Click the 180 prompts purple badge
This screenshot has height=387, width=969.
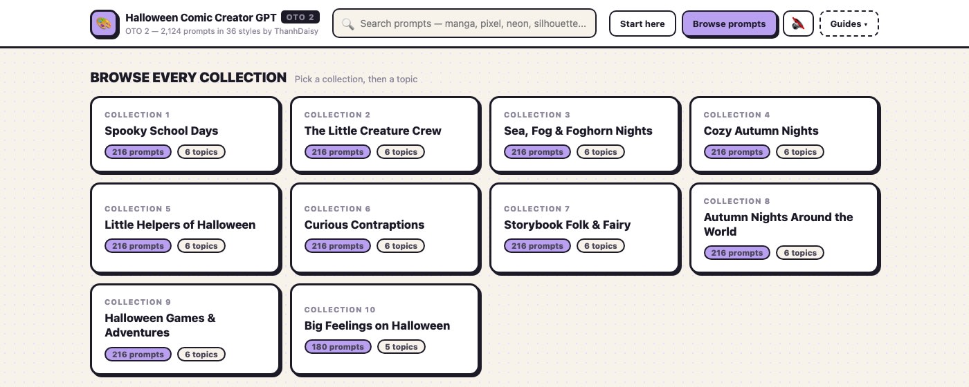338,347
